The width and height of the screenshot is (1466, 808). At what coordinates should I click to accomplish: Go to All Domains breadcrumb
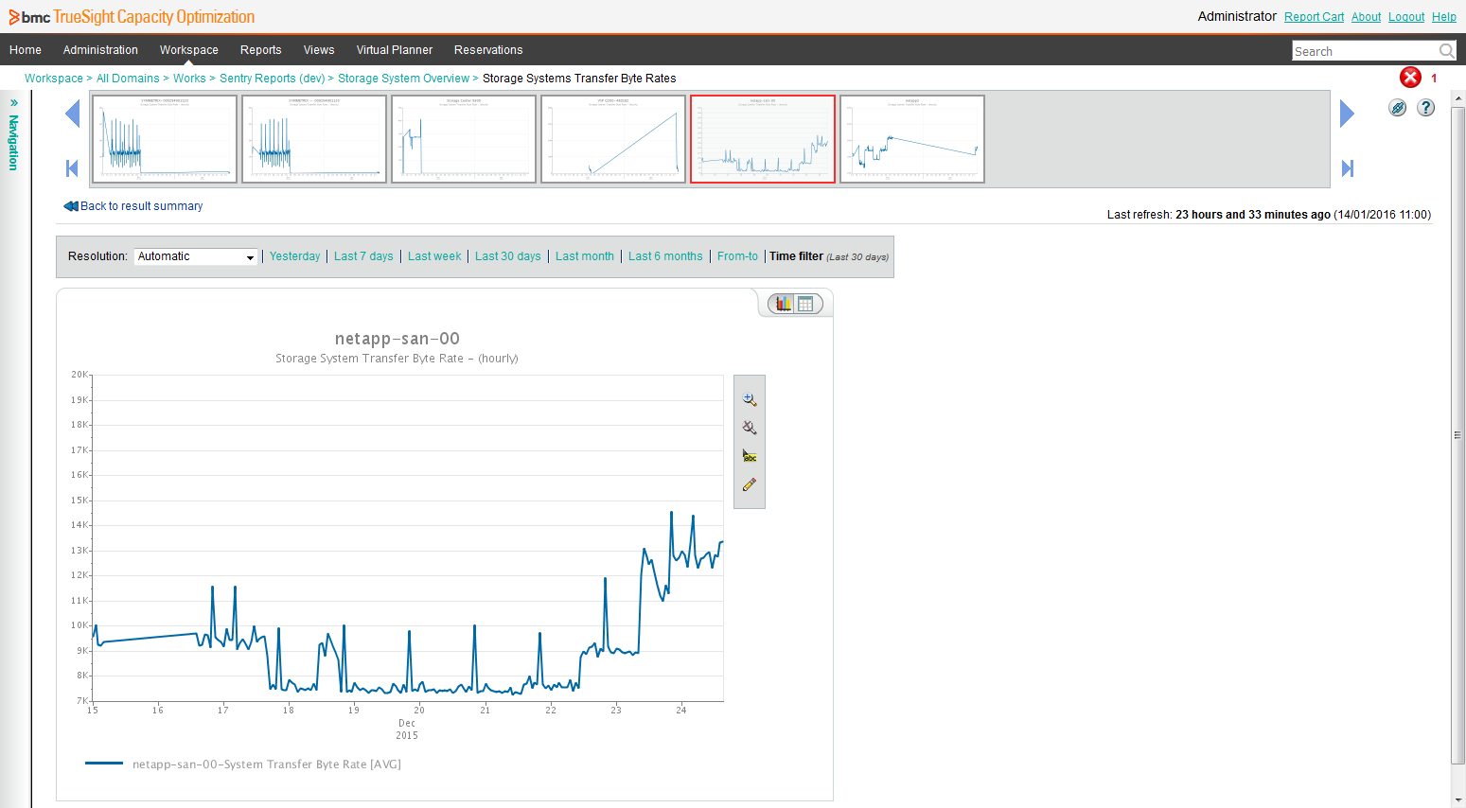tap(128, 79)
